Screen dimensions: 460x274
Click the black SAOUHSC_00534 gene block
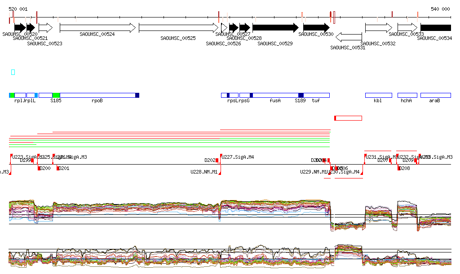click(435, 28)
